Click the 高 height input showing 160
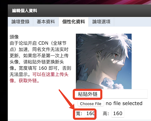This screenshot has width=151, height=121. pos(118,113)
